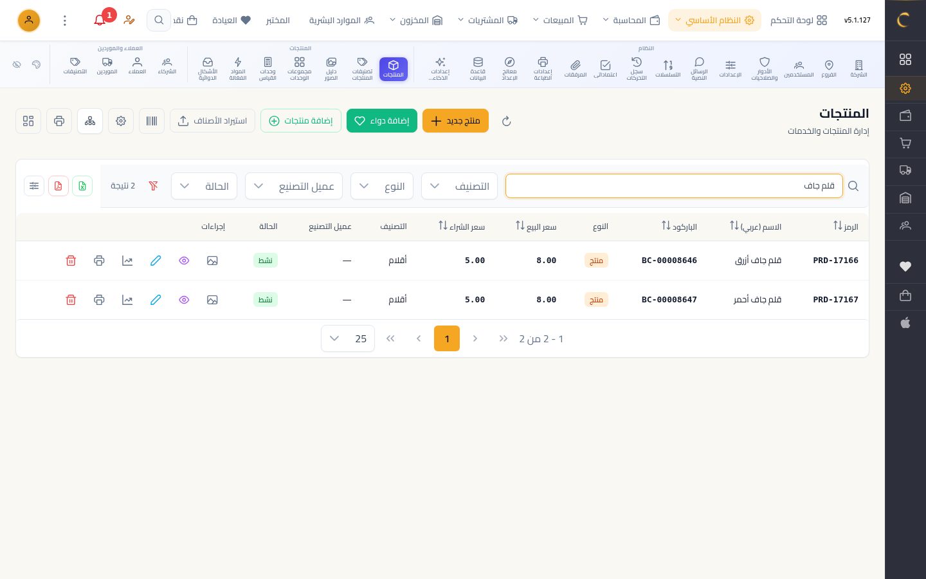Go to لوحة التحكم dashboard
This screenshot has height=579, width=926.
[x=799, y=21]
